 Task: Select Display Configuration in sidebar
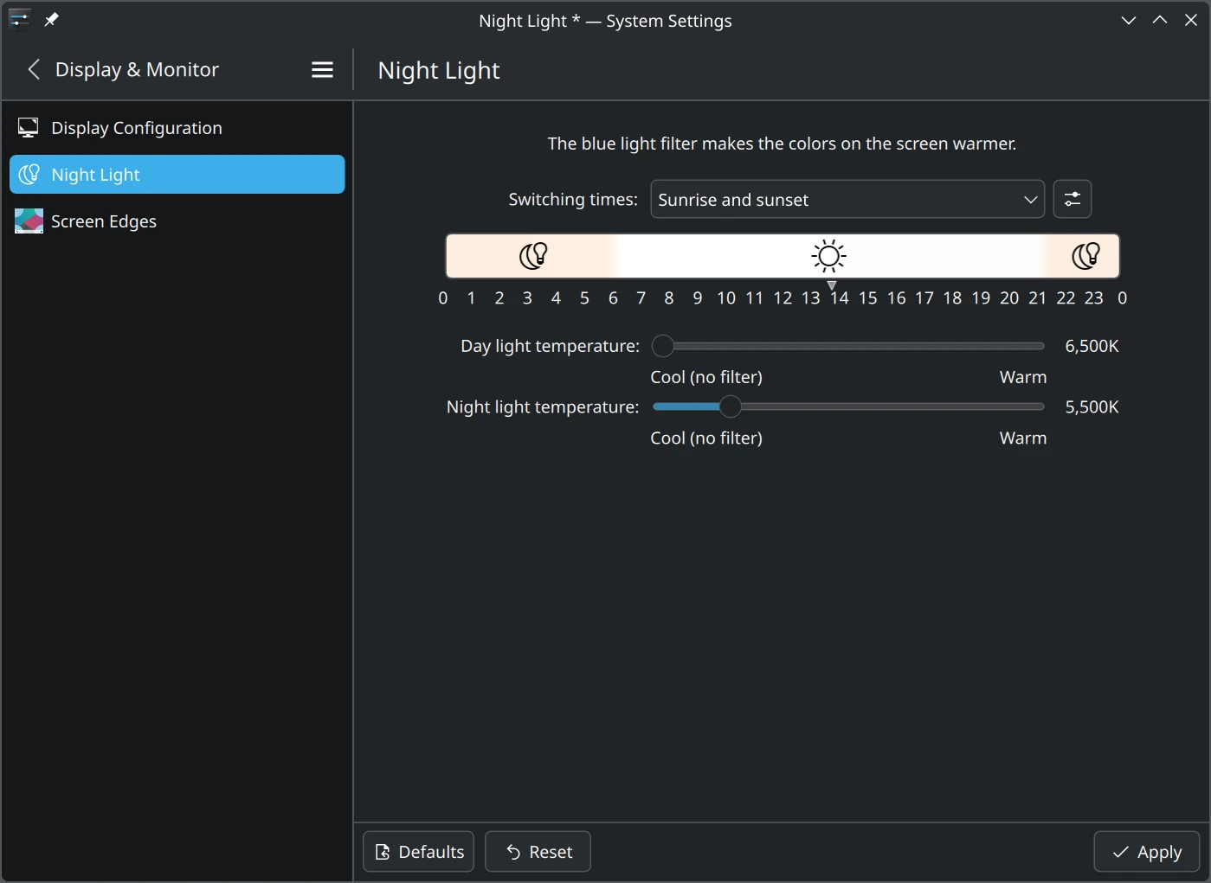click(x=177, y=128)
